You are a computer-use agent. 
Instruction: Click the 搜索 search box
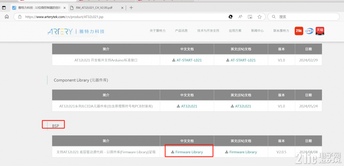click(x=303, y=17)
